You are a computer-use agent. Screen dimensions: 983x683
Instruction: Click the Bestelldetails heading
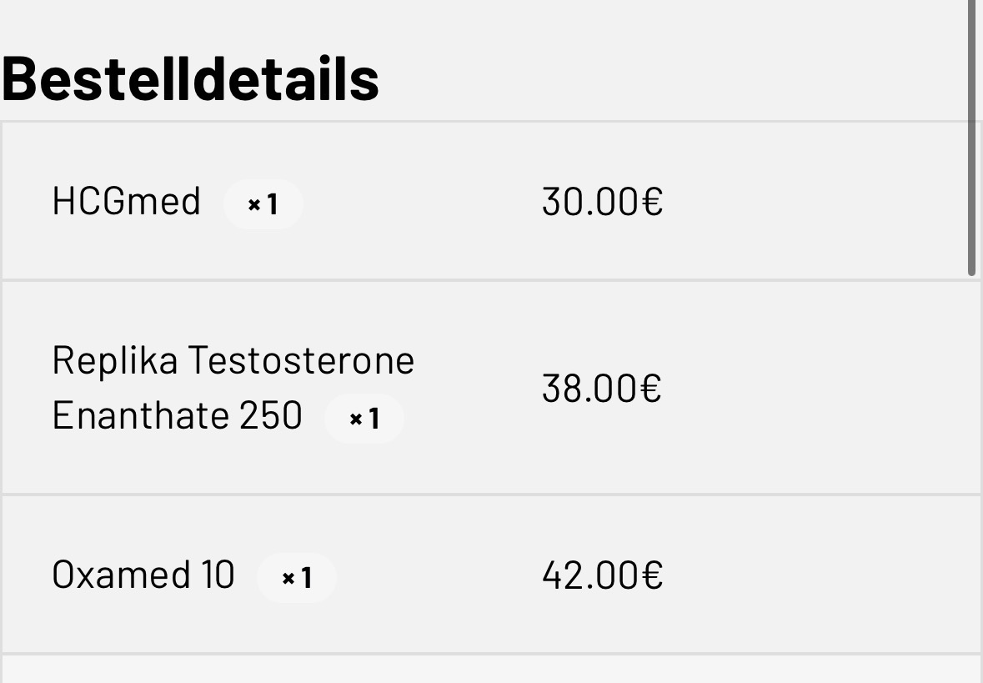click(x=190, y=79)
